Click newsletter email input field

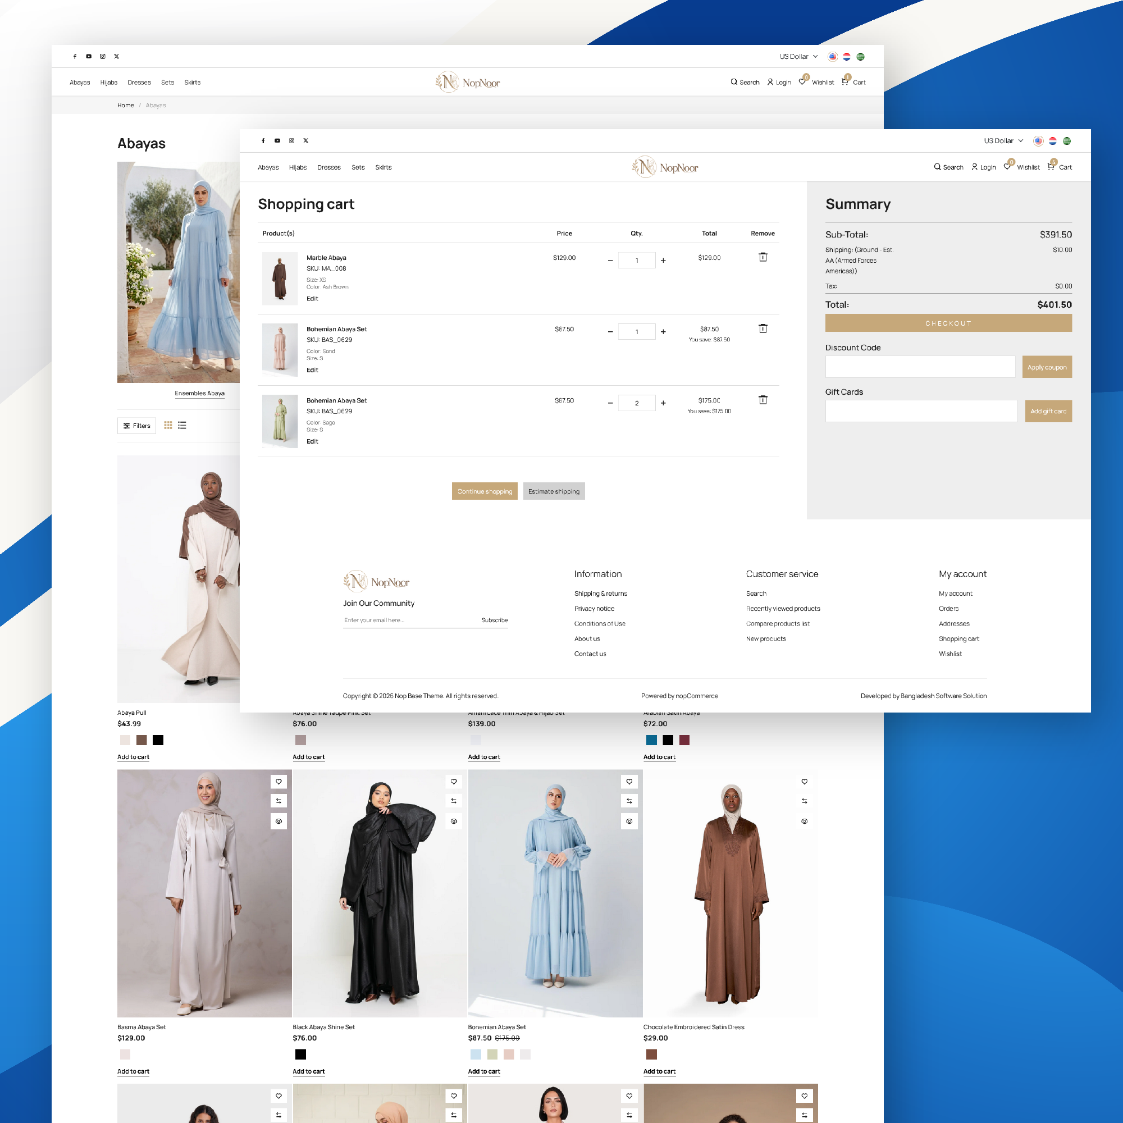(410, 620)
